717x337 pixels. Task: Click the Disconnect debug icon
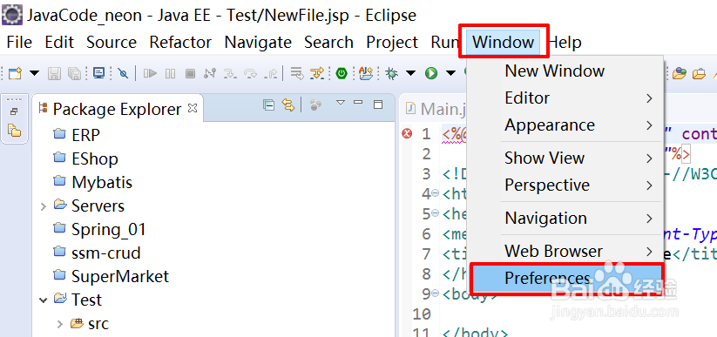(210, 73)
